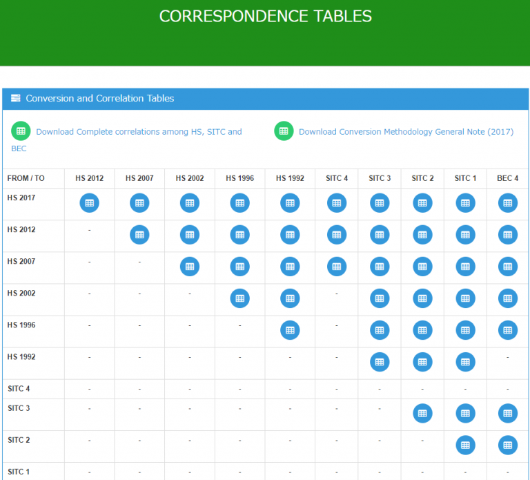Select SITC 3 to SITC 2 table icon

pyautogui.click(x=422, y=413)
